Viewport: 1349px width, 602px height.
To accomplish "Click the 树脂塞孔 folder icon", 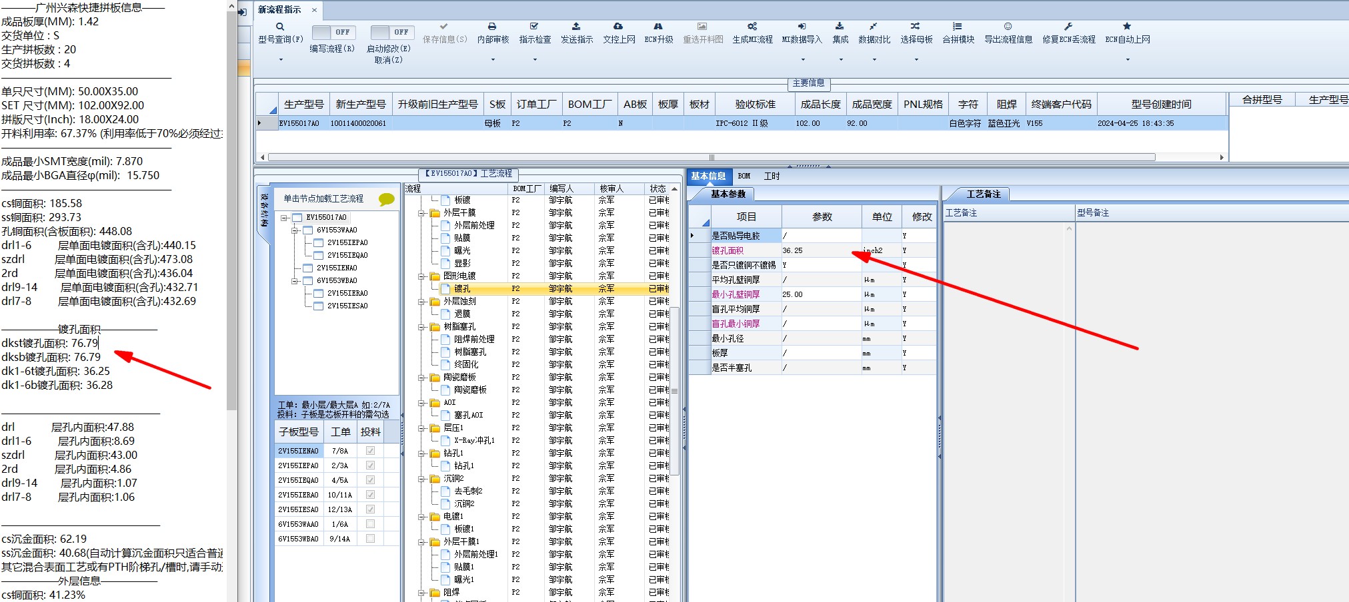I will pyautogui.click(x=435, y=327).
